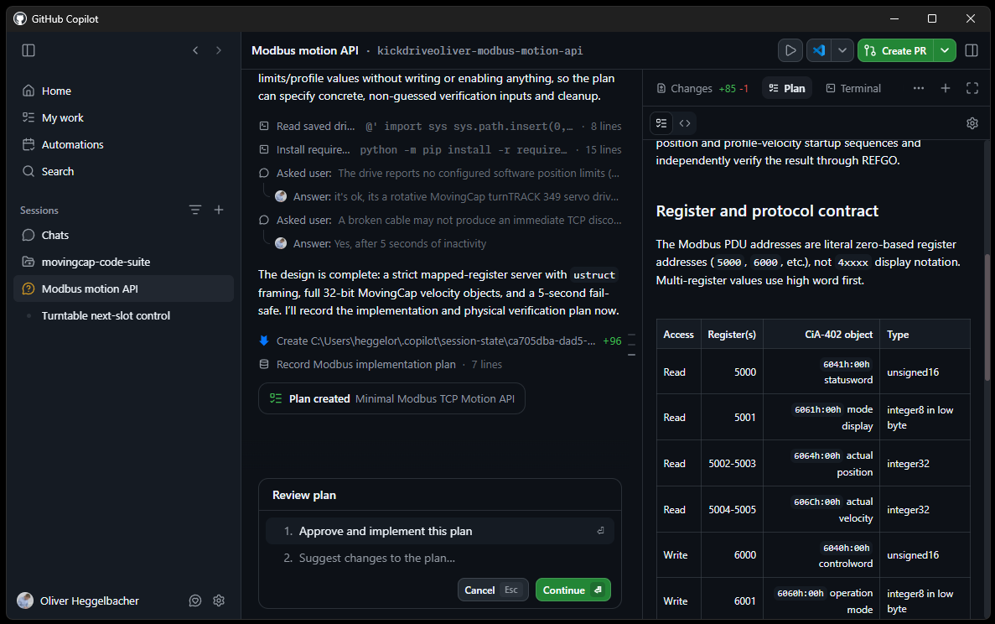Click register 5000 table cell
The height and width of the screenshot is (624, 995).
(732, 372)
